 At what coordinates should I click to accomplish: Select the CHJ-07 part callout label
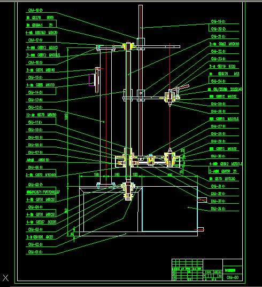pyautogui.click(x=35, y=152)
